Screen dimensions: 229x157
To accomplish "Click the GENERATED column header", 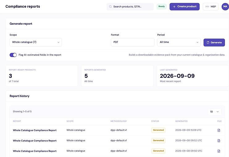I will 181,121.
